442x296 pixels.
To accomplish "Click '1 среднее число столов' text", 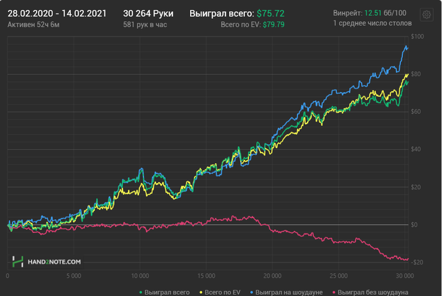I will coord(373,23).
